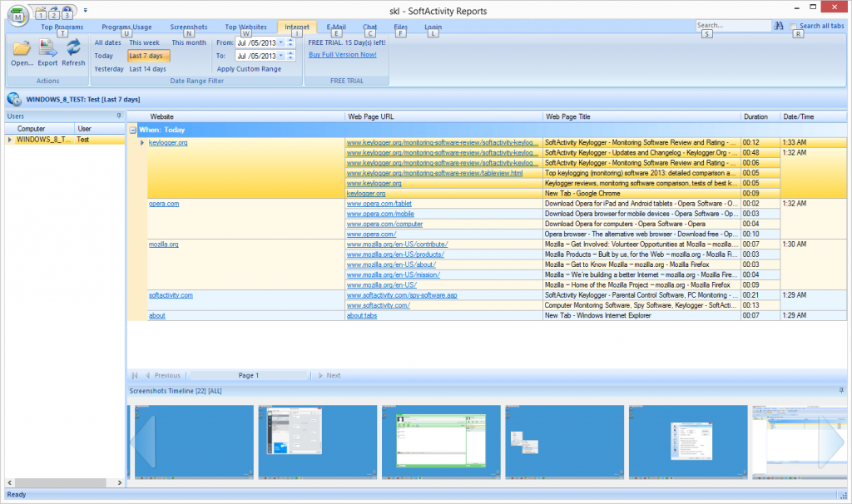The image size is (852, 504).
Task: Collapse the When: Today group
Action: tap(133, 131)
